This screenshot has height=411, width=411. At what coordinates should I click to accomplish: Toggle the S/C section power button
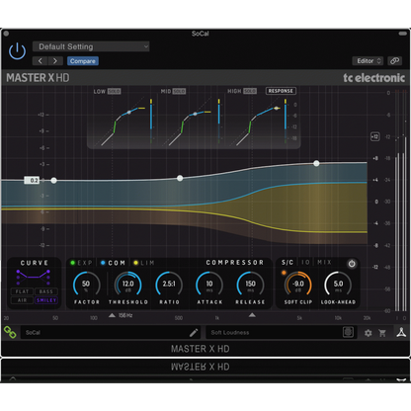[x=352, y=264]
